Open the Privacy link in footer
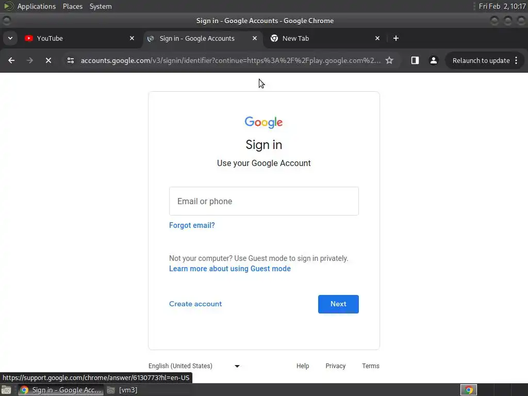 click(x=335, y=366)
